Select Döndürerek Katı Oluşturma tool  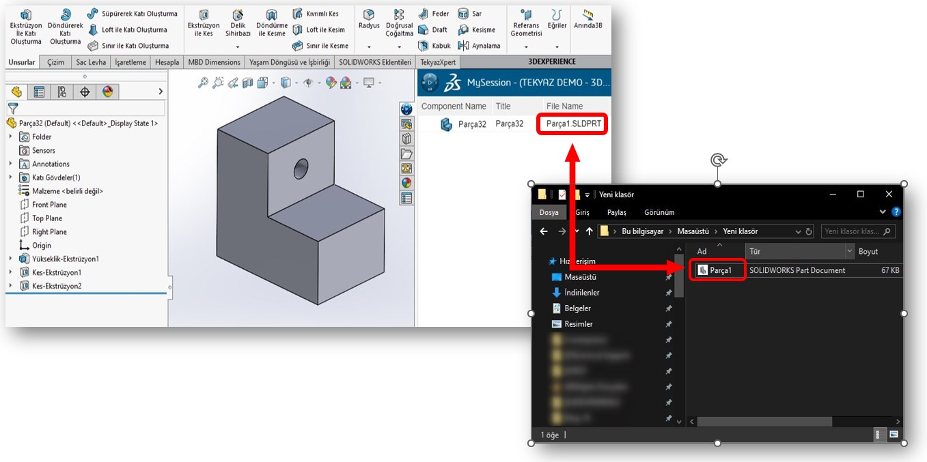click(x=66, y=27)
